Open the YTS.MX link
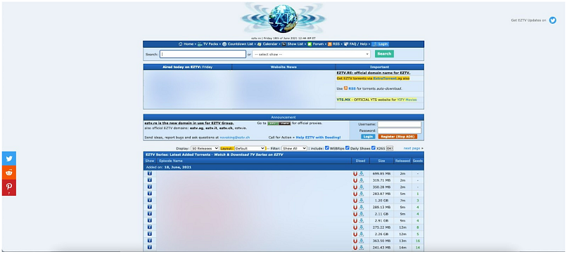This screenshot has height=254, width=567. (343, 100)
